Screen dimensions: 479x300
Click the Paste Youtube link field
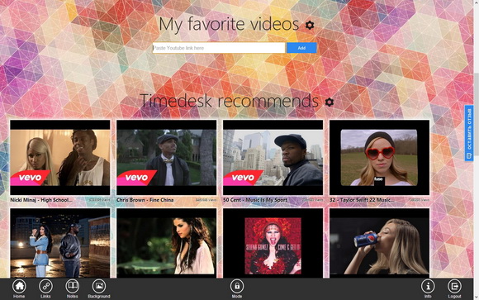pyautogui.click(x=219, y=48)
